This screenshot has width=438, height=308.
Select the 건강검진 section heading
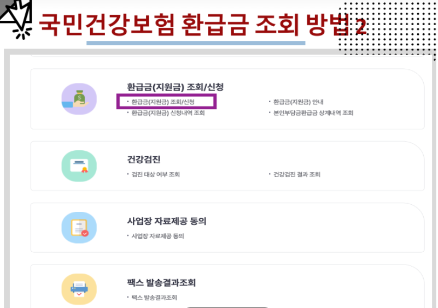144,159
